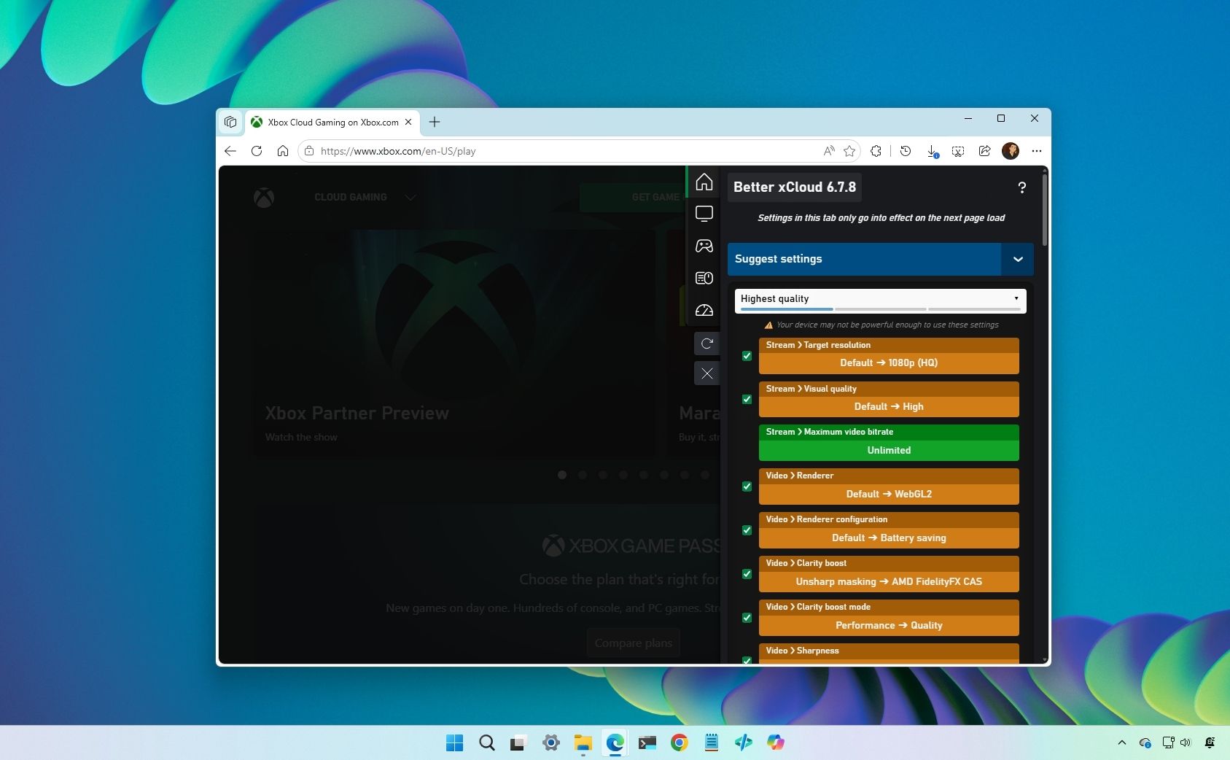The width and height of the screenshot is (1230, 760).
Task: Open the controller settings tab icon
Action: (x=704, y=246)
